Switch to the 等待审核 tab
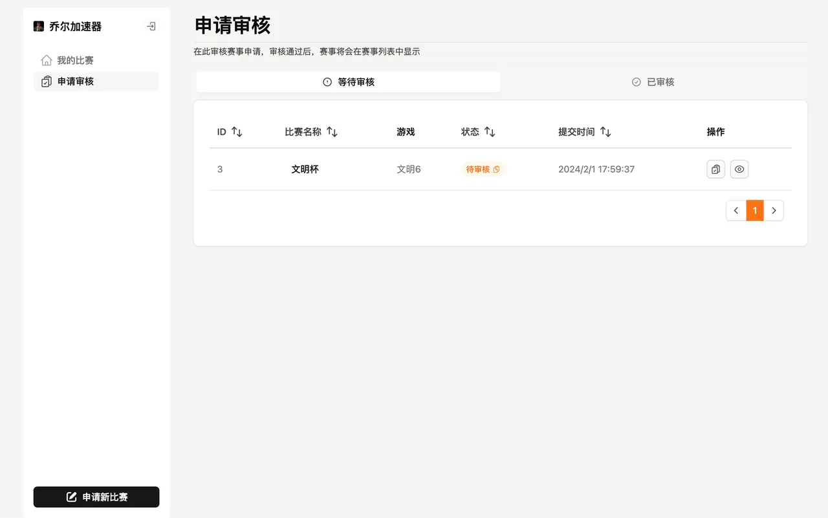Viewport: 828px width, 518px height. [x=348, y=82]
